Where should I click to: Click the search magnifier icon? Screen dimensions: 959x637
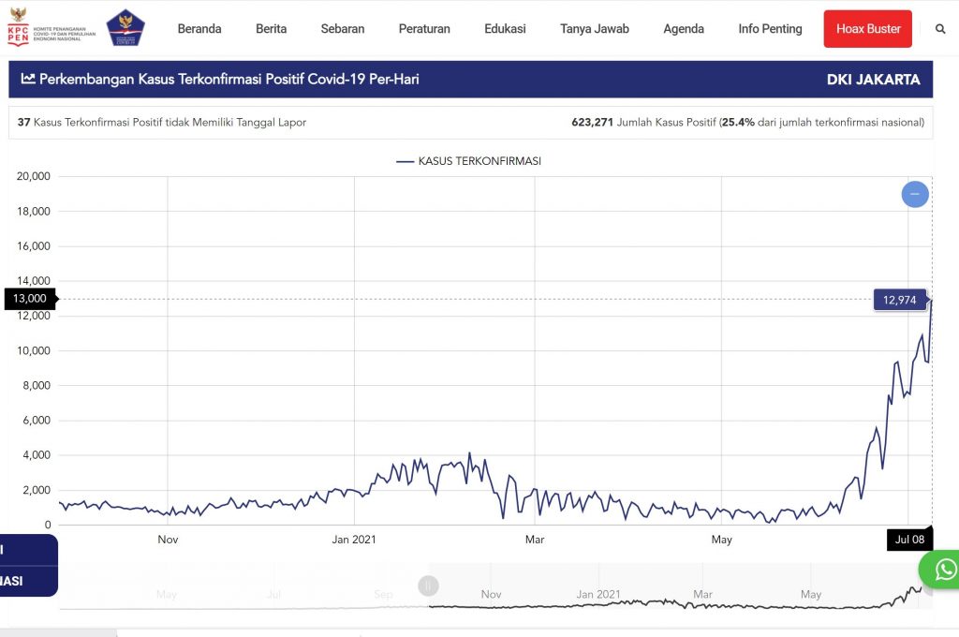[x=940, y=29]
